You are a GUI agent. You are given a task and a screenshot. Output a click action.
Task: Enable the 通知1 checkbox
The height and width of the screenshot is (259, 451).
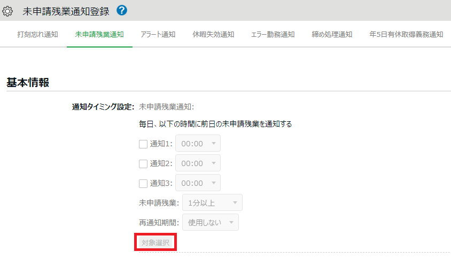pos(143,144)
